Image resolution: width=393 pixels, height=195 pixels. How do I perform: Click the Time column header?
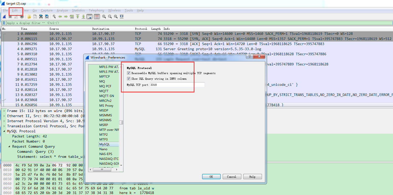coord(34,29)
